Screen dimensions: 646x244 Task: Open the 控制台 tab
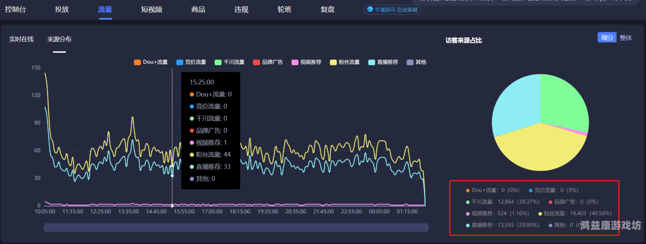tap(15, 9)
